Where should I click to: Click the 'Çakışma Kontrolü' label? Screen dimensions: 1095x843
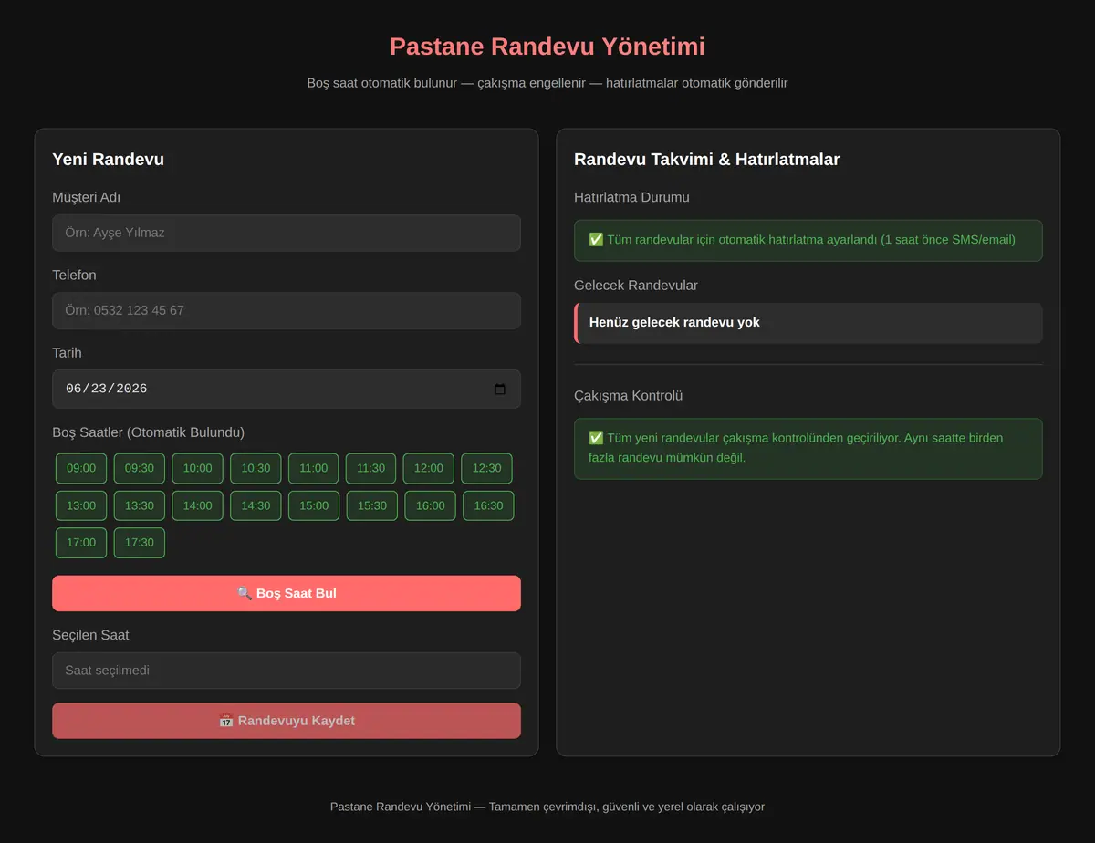pos(629,396)
